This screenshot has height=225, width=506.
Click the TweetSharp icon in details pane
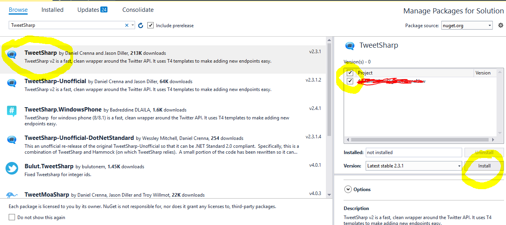coord(350,46)
